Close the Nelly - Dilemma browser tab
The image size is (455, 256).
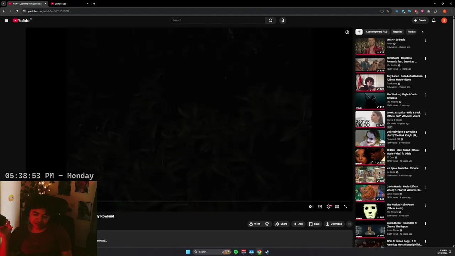pyautogui.click(x=45, y=4)
